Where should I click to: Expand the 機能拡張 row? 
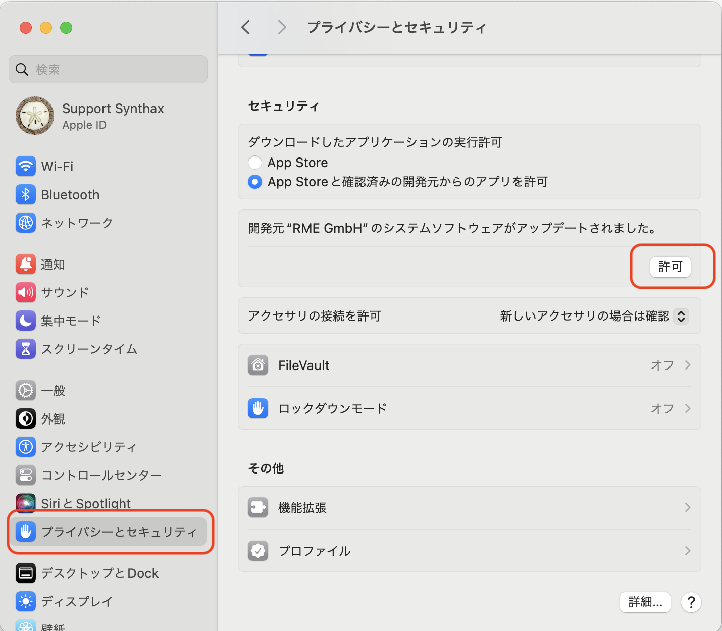click(688, 507)
